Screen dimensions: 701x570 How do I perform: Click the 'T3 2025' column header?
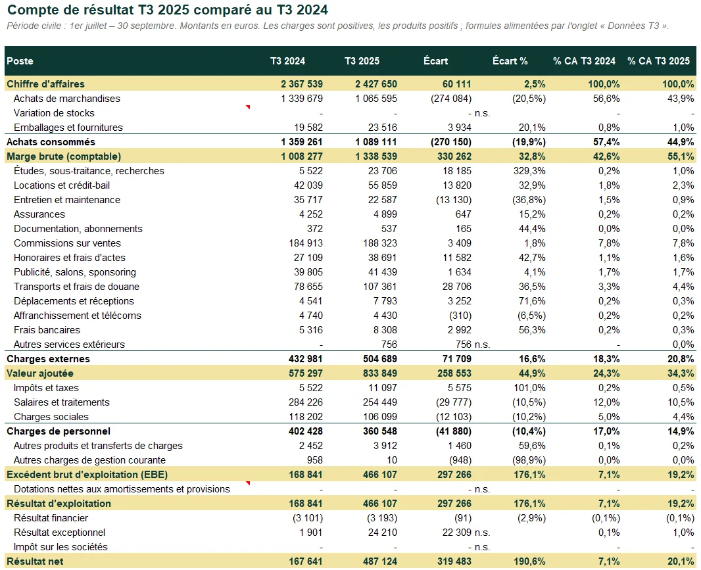362,61
